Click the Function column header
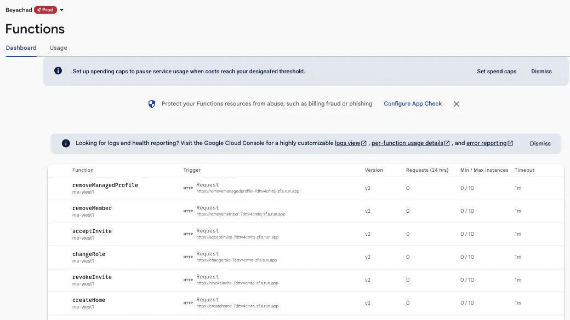 pyautogui.click(x=83, y=170)
